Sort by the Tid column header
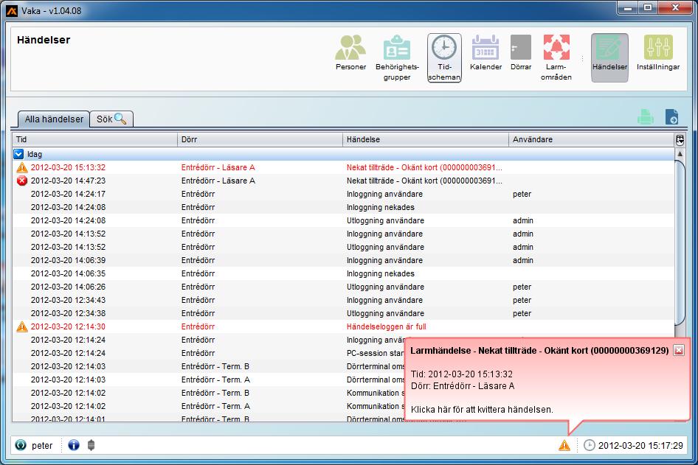698x465 pixels. (x=94, y=139)
